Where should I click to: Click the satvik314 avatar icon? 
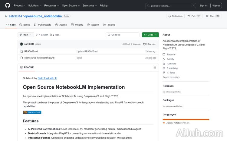click(x=21, y=44)
